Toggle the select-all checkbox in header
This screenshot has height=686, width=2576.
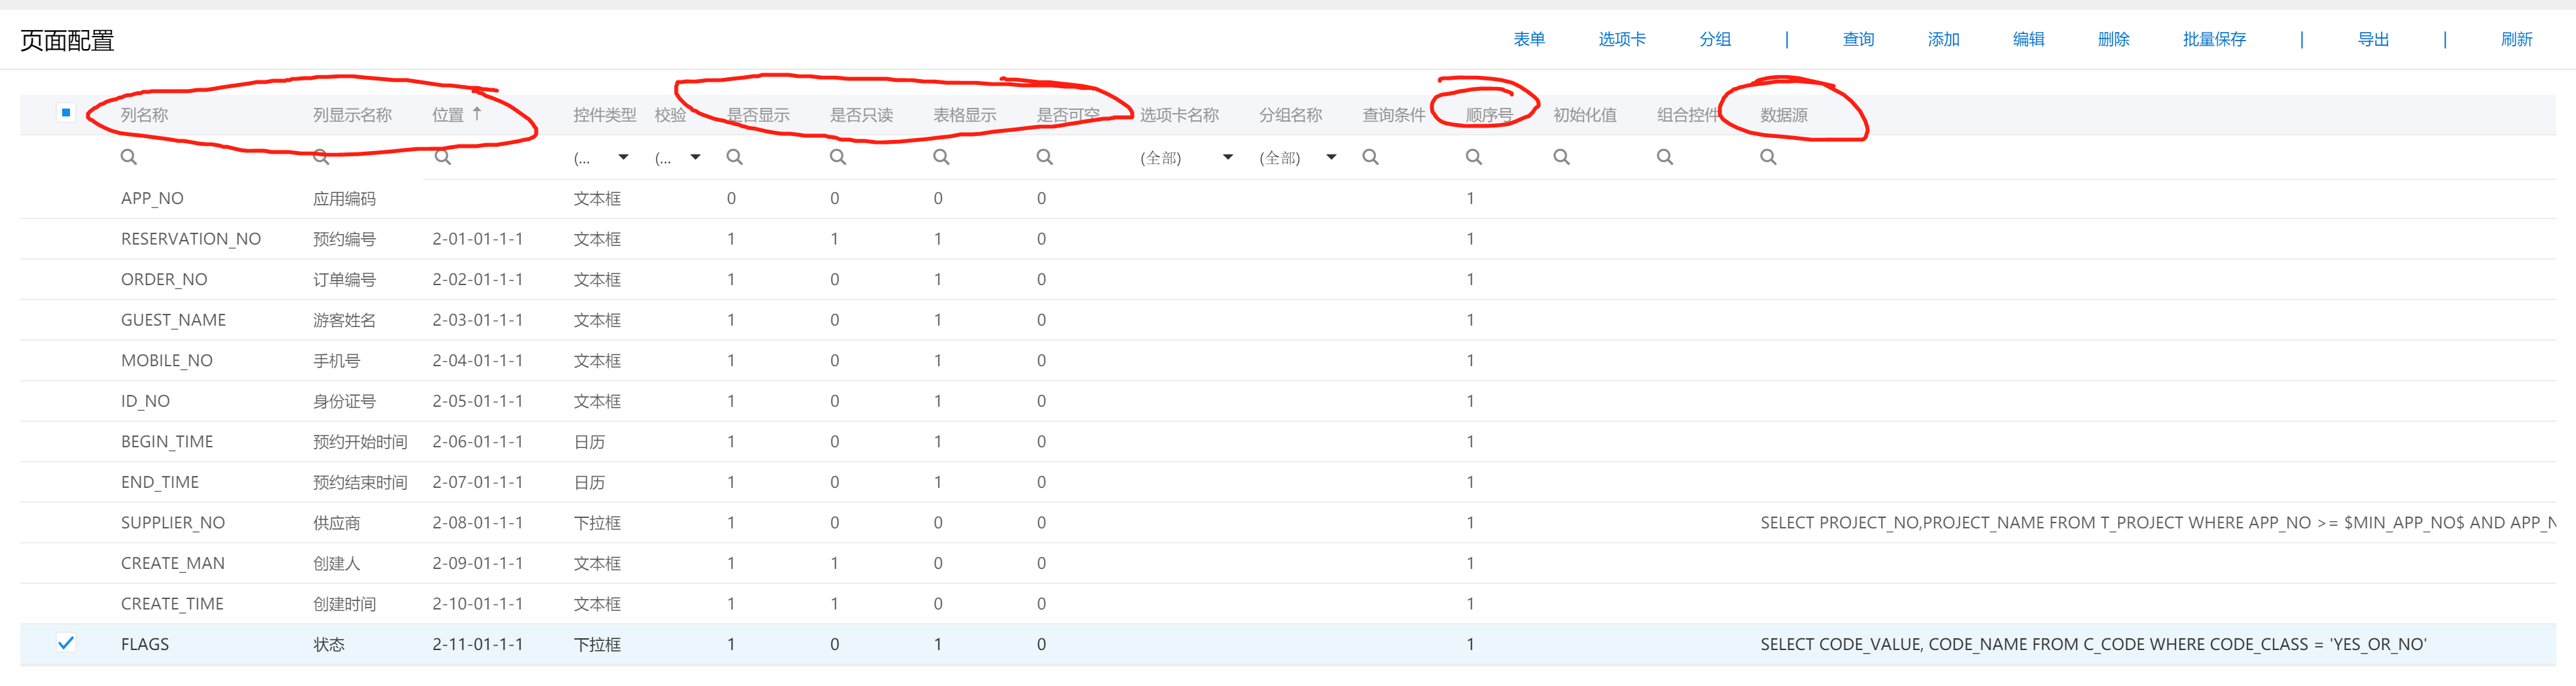[66, 113]
